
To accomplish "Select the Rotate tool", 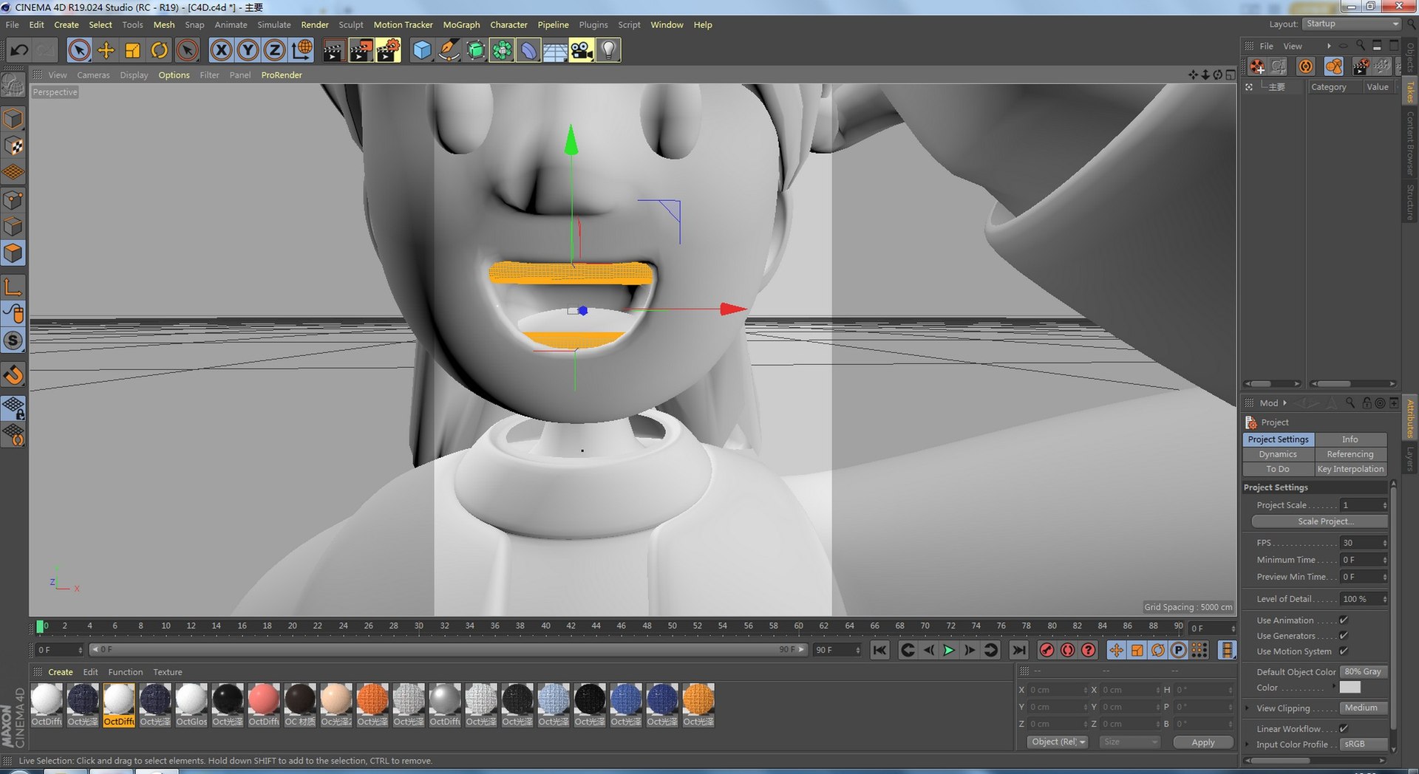I will coord(160,50).
